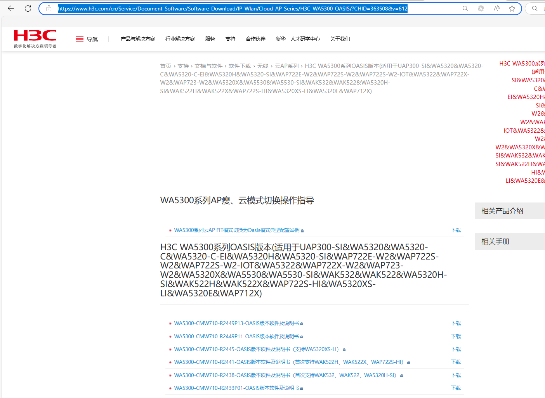This screenshot has width=545, height=398.
Task: Download the R2449P11 OASIS software
Action: [456, 336]
